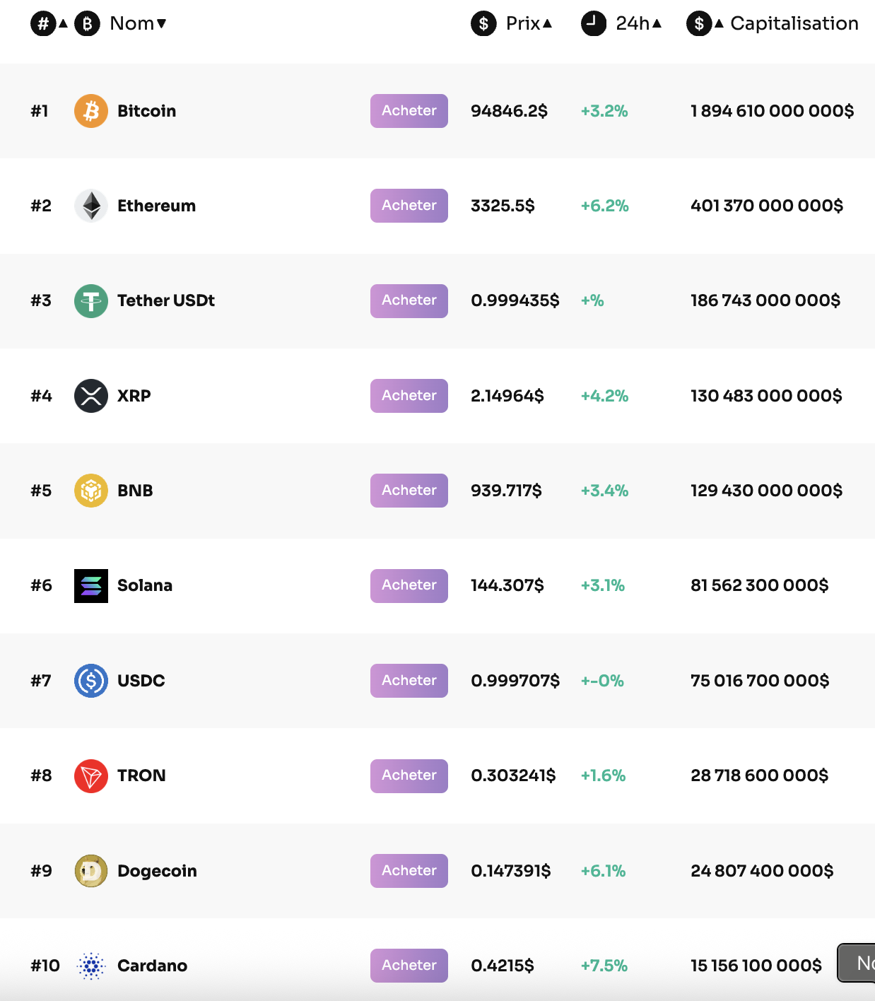
Task: Select the Tether USDt logo icon
Action: coord(90,300)
